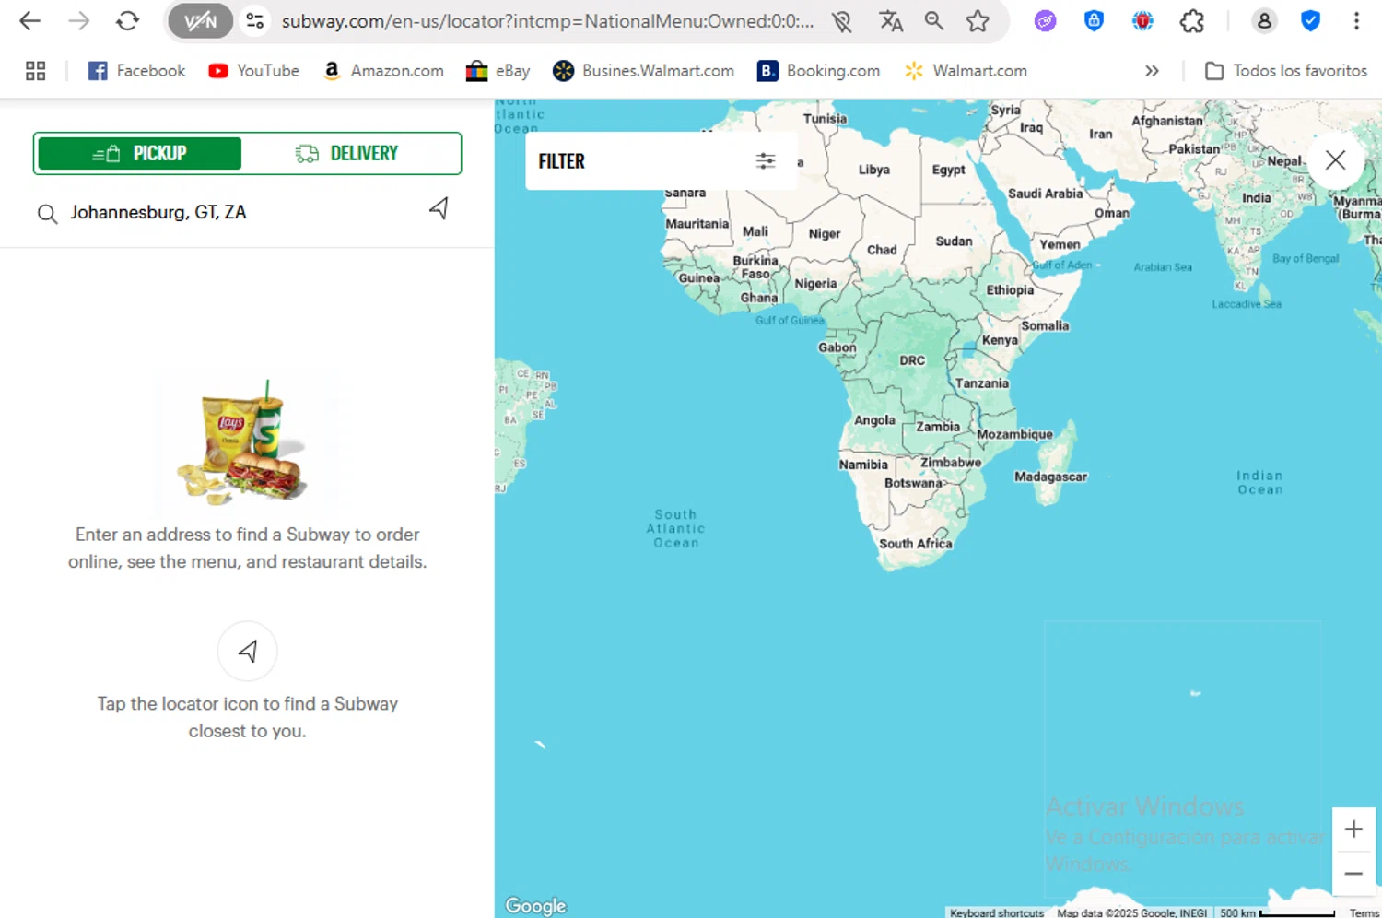Click Namibia label on map
The width and height of the screenshot is (1382, 918).
point(863,465)
